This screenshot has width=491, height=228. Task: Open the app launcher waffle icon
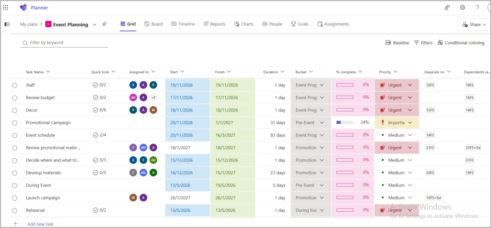point(6,8)
